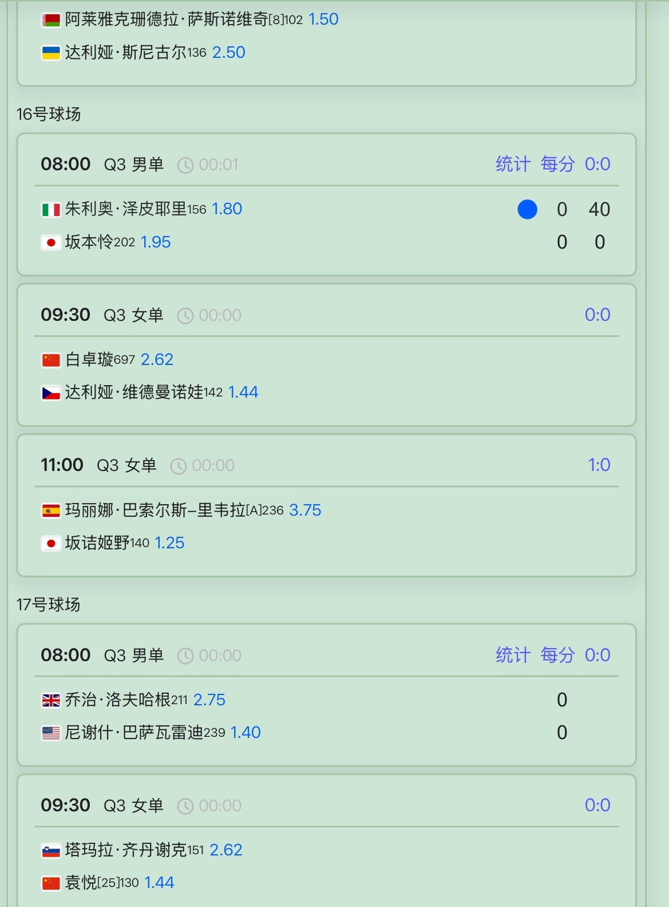Click the blue serving indicator dot

[527, 209]
